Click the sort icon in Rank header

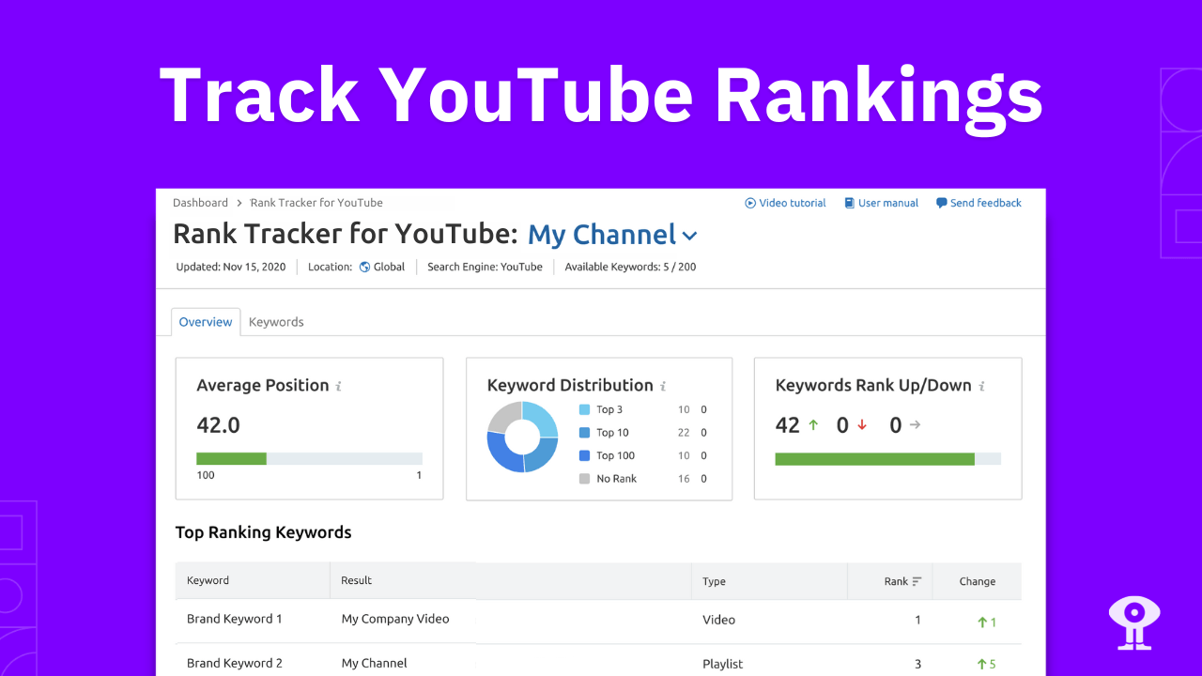(x=917, y=581)
